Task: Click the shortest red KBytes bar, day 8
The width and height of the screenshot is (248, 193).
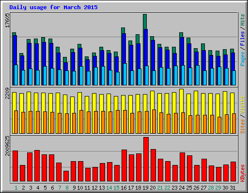Action: (x=66, y=176)
